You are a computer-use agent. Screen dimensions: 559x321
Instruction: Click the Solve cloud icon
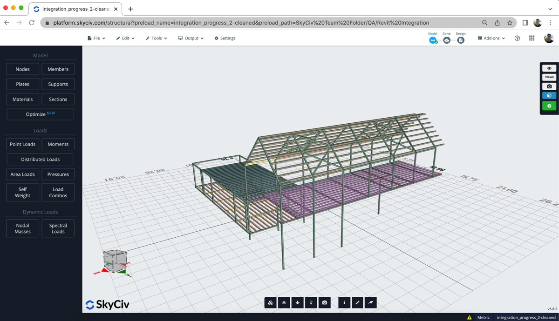(x=447, y=40)
